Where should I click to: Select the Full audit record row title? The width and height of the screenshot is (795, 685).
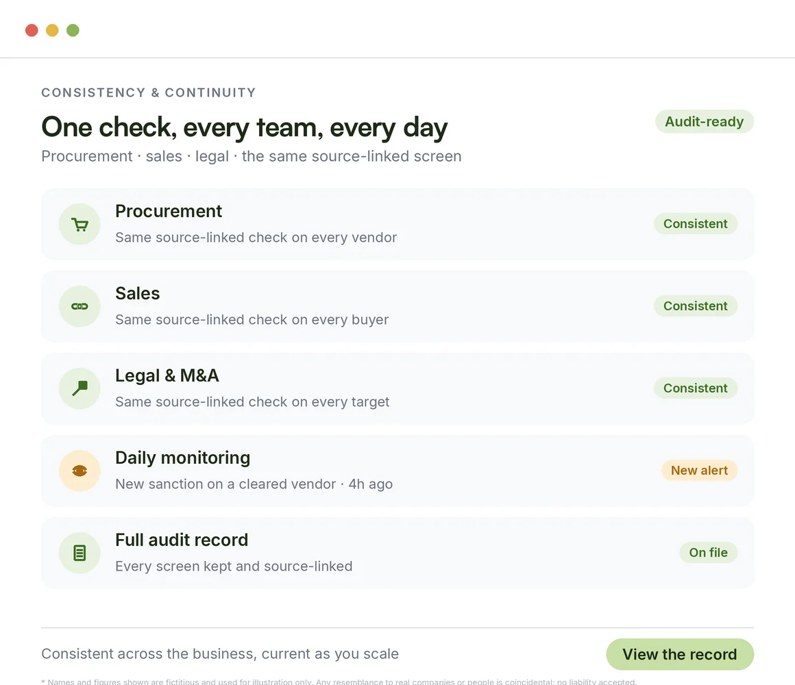pos(182,540)
